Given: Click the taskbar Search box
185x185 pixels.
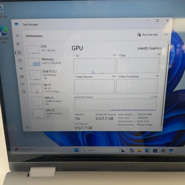Looking at the screenshot, I should (x=100, y=150).
